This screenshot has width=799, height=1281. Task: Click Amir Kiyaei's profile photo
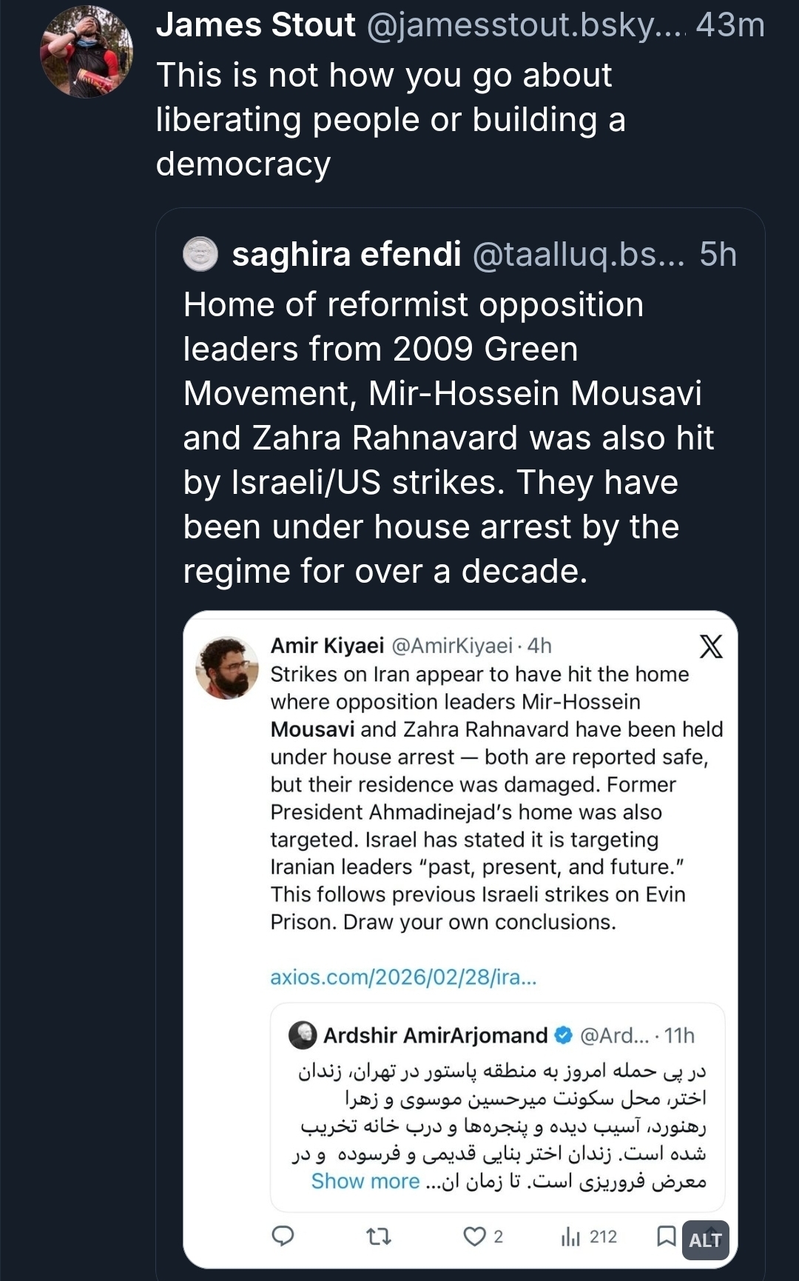pos(227,668)
